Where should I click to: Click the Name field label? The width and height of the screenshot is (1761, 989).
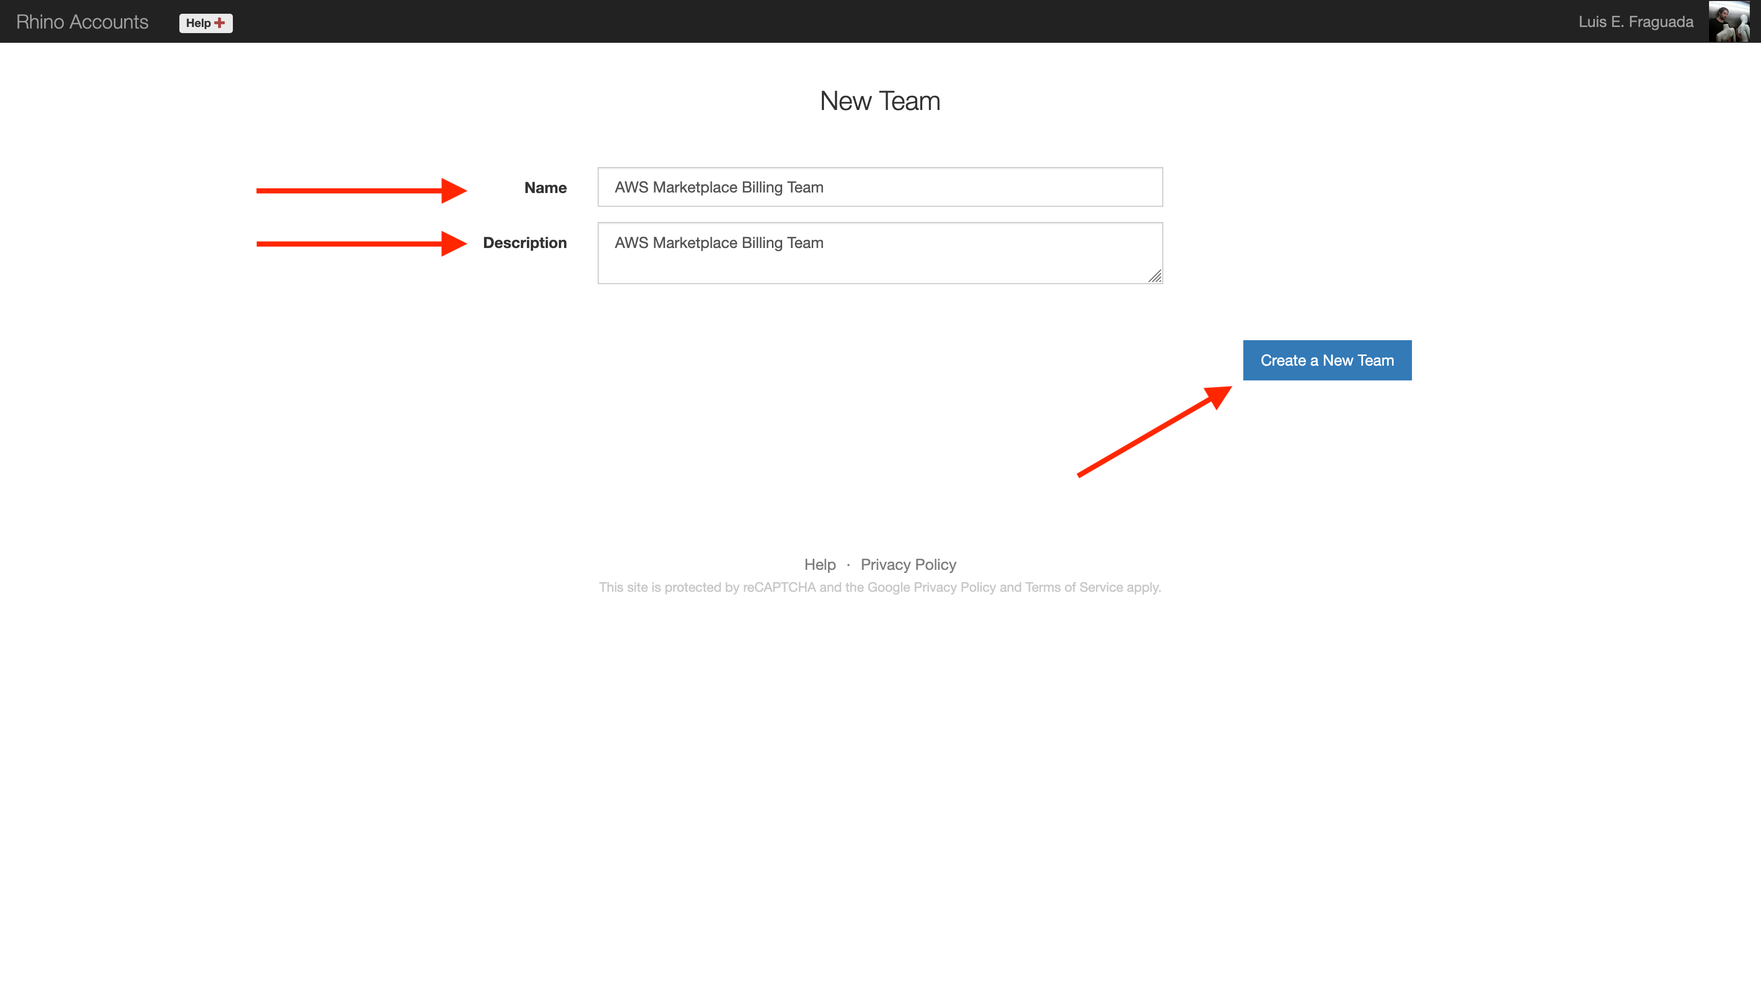[545, 188]
